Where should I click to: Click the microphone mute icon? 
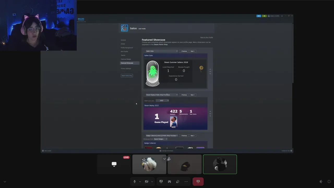click(135, 181)
